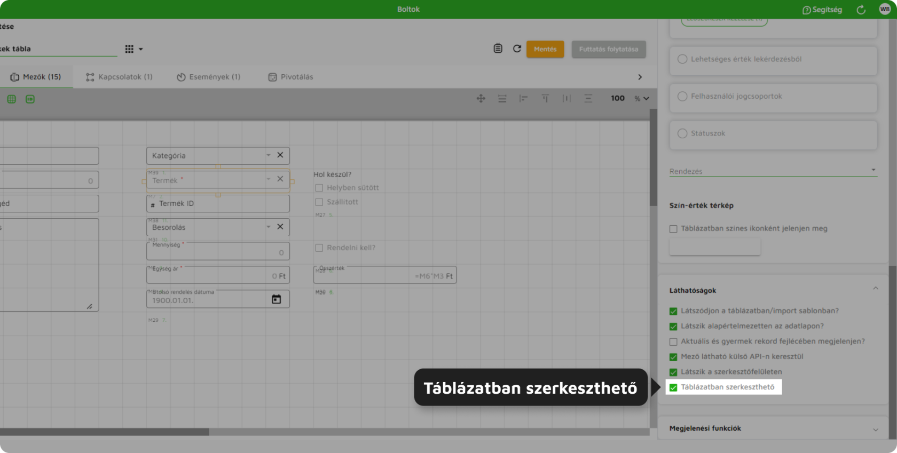The image size is (897, 453).
Task: Click the align left icon
Action: [524, 99]
